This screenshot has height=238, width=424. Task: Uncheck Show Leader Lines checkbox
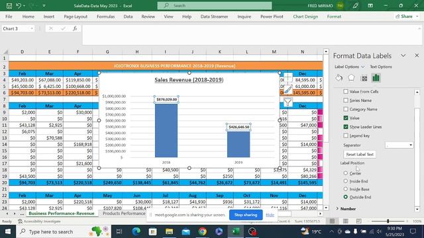pos(346,127)
